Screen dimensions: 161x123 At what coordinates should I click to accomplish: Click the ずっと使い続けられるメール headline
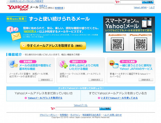pyautogui.click(x=59, y=19)
